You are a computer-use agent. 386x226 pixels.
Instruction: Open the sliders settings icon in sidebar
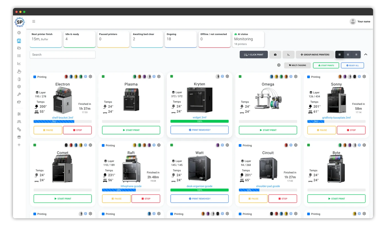(19, 114)
